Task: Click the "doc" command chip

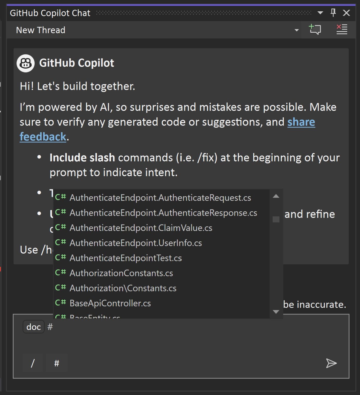Action: pos(33,327)
